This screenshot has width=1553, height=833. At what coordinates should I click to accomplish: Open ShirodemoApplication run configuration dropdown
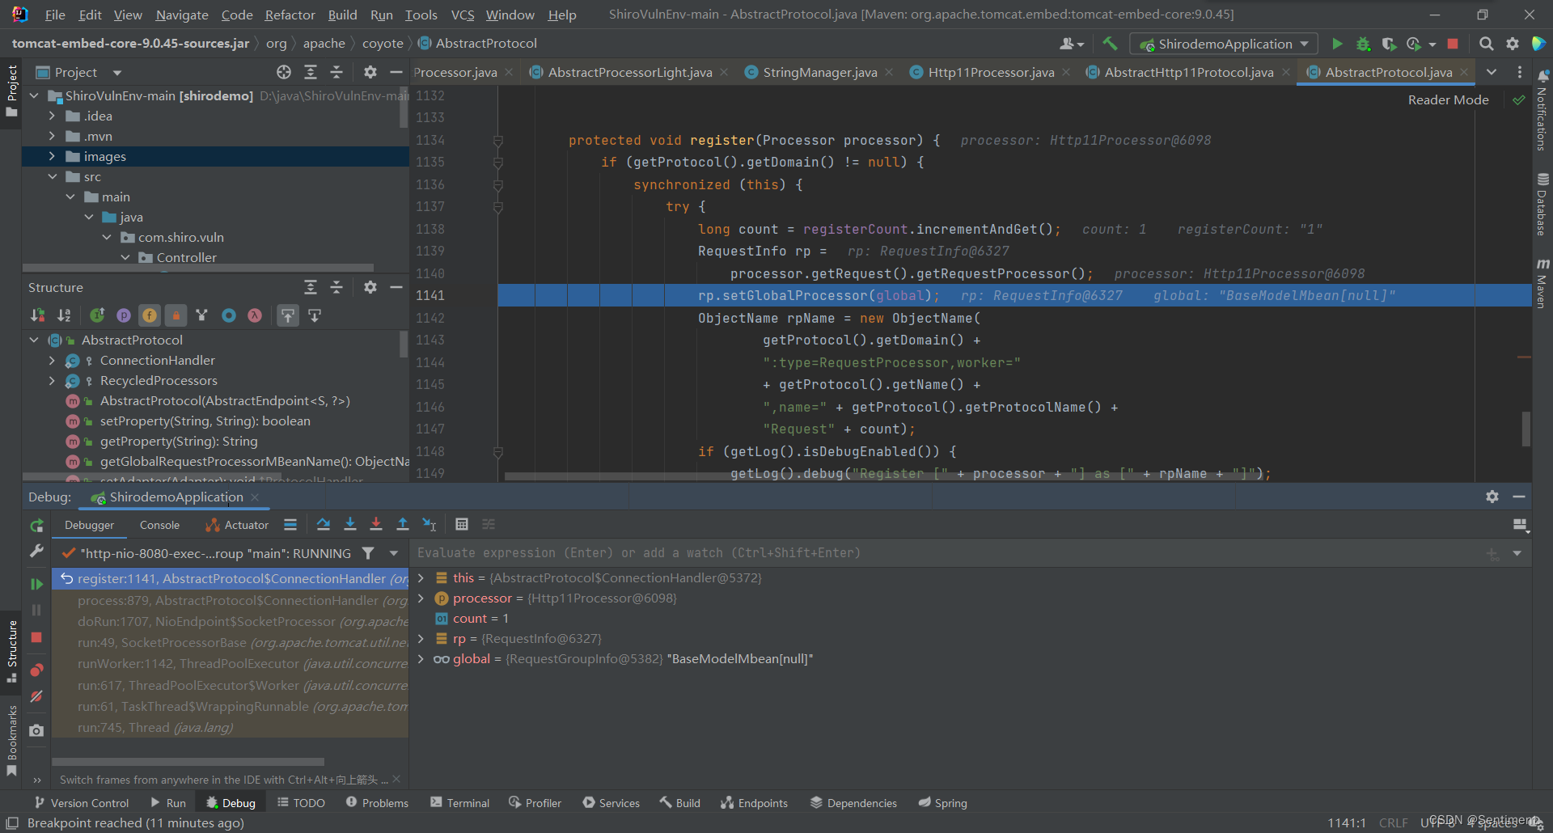tap(1224, 44)
